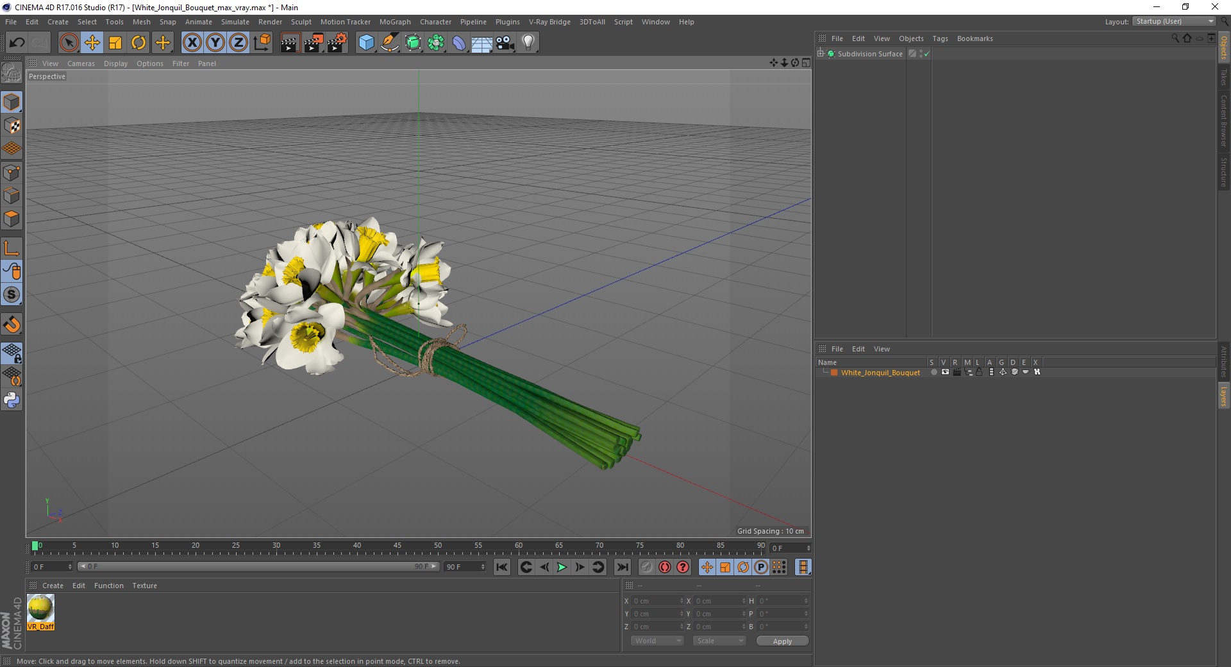The image size is (1231, 667).
Task: Expand the Subdivision Surface object
Action: [x=821, y=54]
